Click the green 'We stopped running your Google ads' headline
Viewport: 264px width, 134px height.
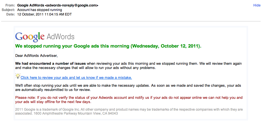(108, 46)
